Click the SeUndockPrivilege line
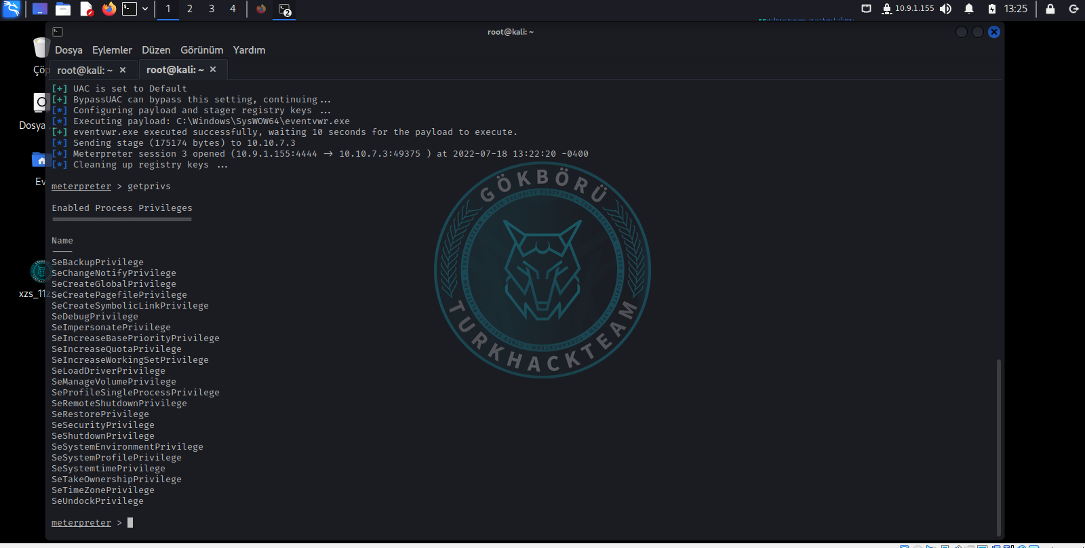The height and width of the screenshot is (548, 1085). click(98, 501)
